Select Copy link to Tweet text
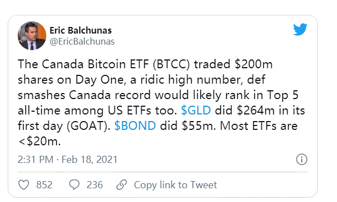The image size is (337, 202). (x=175, y=185)
